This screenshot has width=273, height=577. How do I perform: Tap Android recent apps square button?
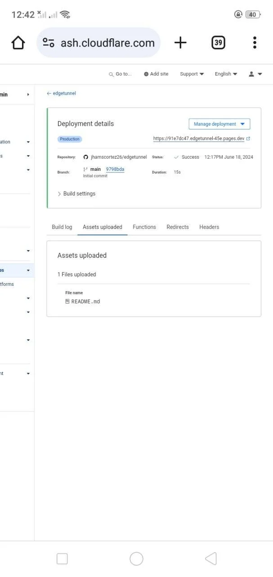[62, 559]
